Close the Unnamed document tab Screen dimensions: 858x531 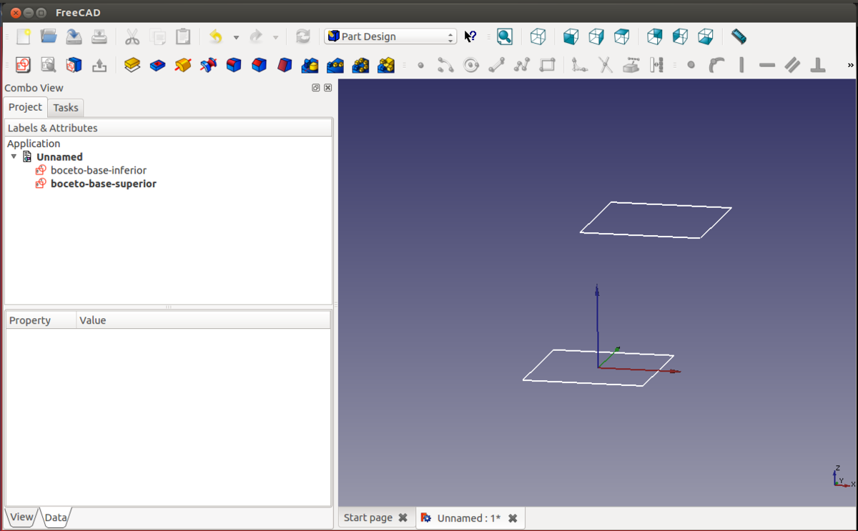coord(513,518)
